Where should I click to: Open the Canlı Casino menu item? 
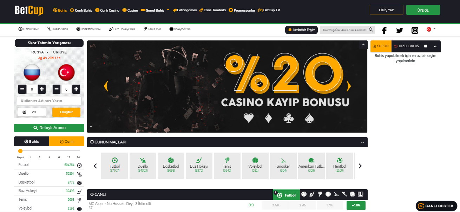click(107, 10)
